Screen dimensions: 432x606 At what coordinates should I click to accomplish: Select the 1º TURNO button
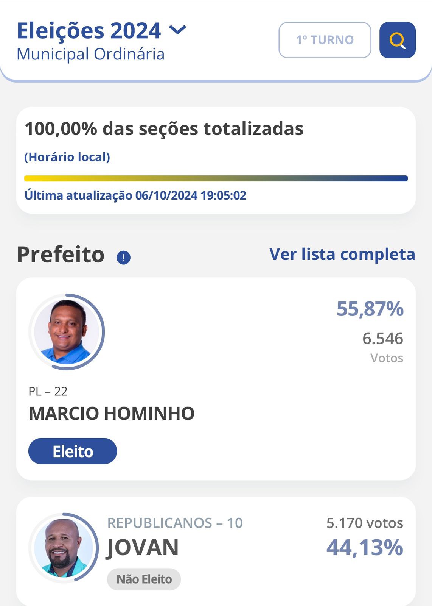325,40
